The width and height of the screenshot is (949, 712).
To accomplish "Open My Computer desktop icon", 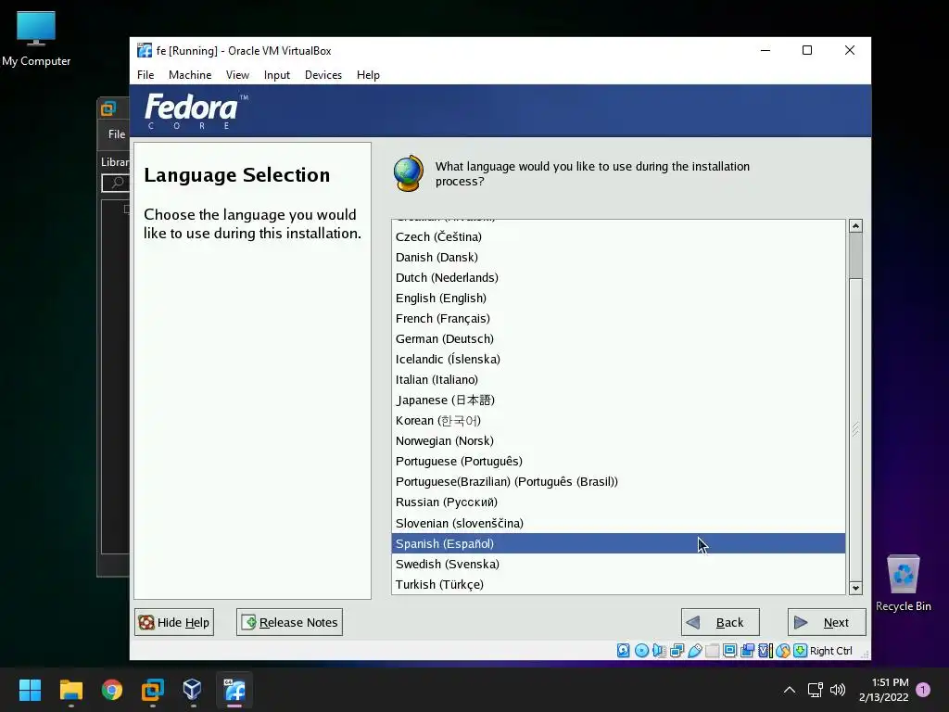I will point(36,39).
